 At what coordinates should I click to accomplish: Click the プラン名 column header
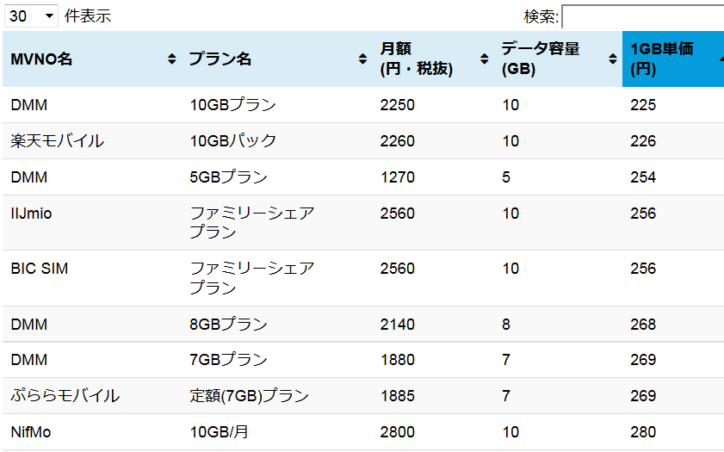click(x=276, y=59)
